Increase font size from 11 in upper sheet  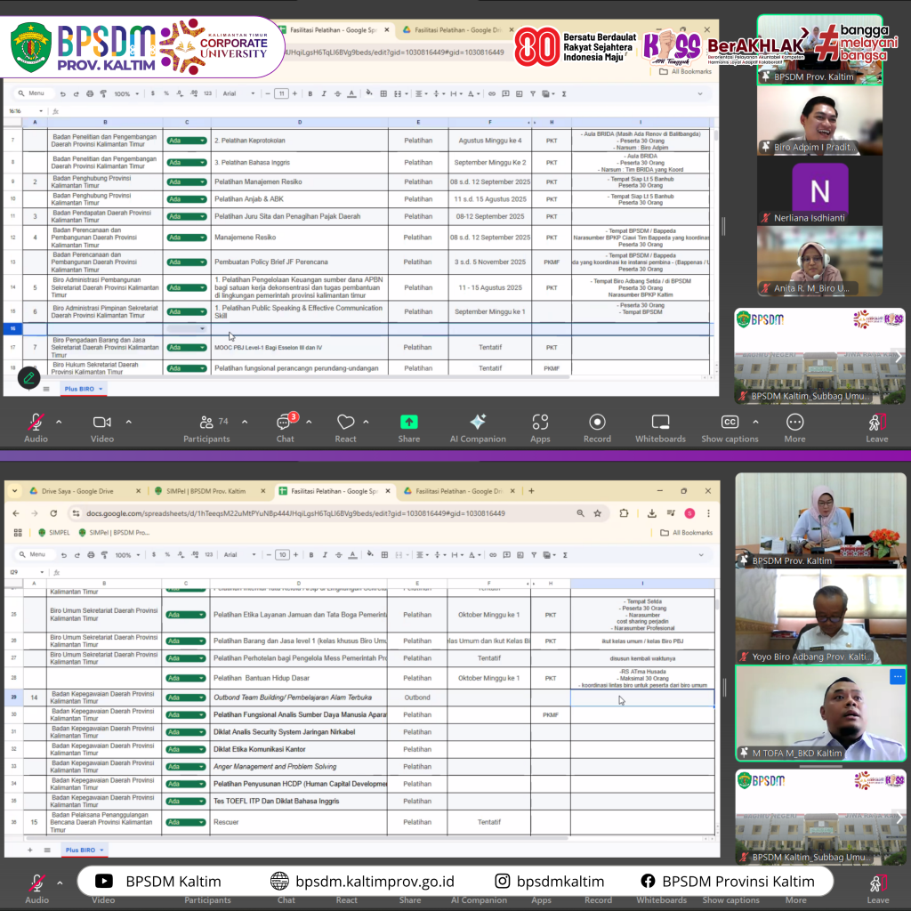[x=294, y=93]
